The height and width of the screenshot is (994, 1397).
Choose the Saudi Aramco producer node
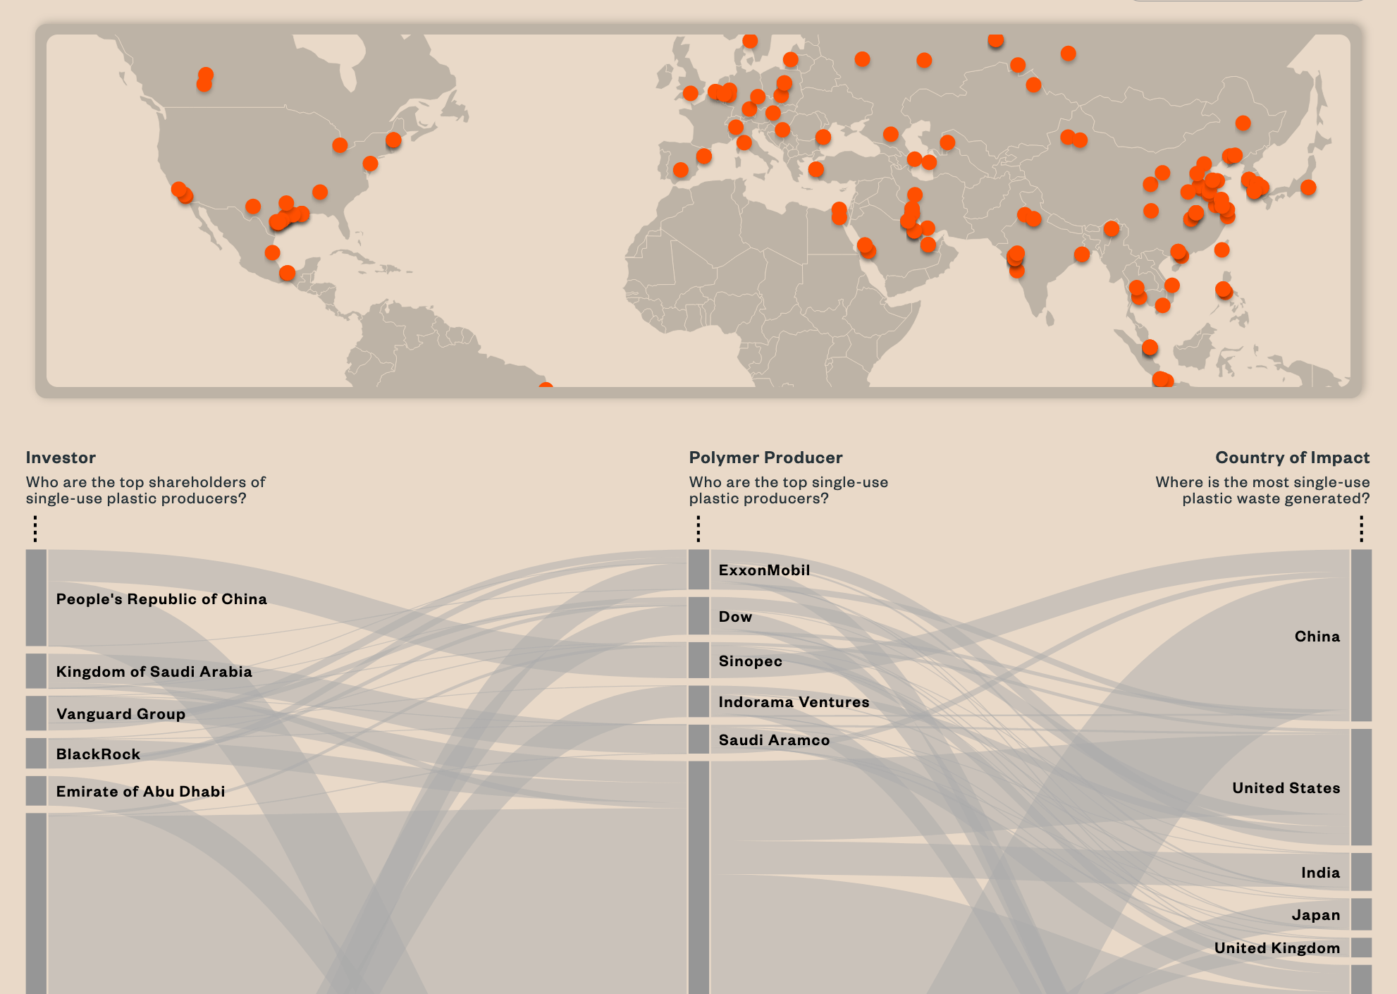(x=698, y=740)
